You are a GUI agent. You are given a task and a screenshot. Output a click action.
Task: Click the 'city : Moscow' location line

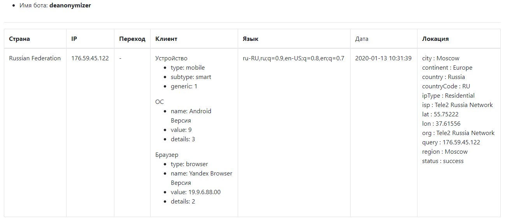click(x=440, y=58)
